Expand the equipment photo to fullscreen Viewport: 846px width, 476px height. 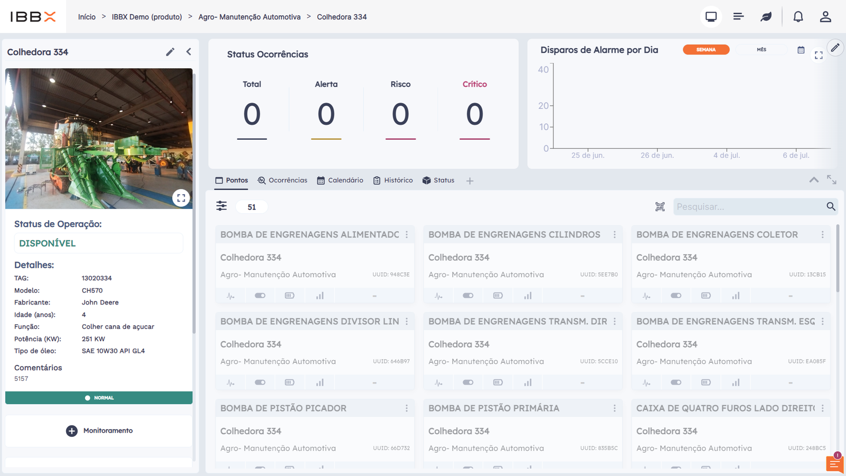click(181, 198)
